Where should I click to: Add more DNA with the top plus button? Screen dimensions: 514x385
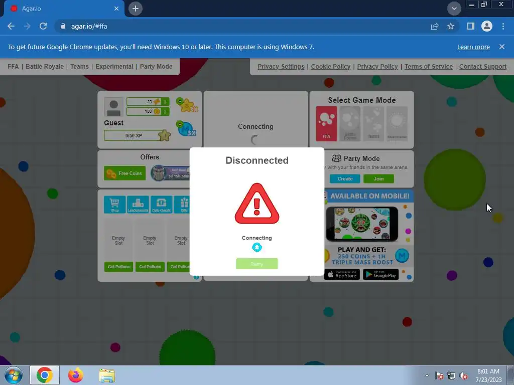point(165,102)
